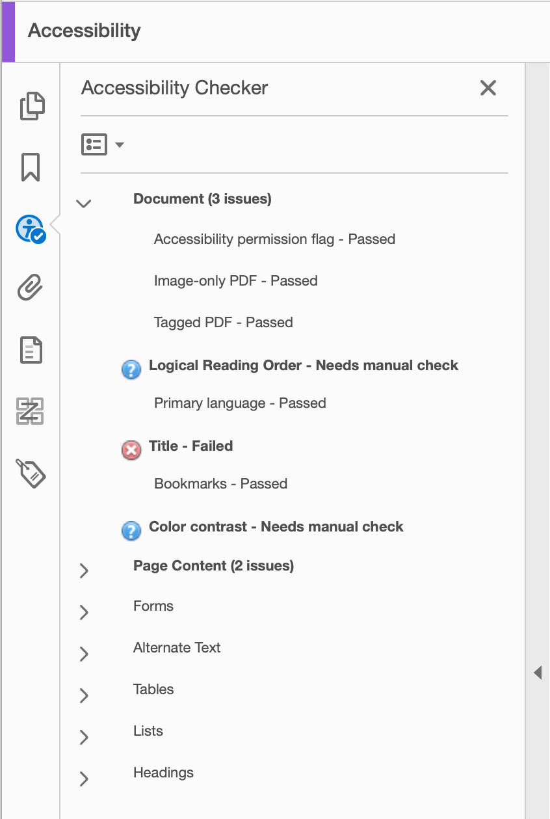This screenshot has height=819, width=550.
Task: Open the Content panel icon
Action: [31, 349]
